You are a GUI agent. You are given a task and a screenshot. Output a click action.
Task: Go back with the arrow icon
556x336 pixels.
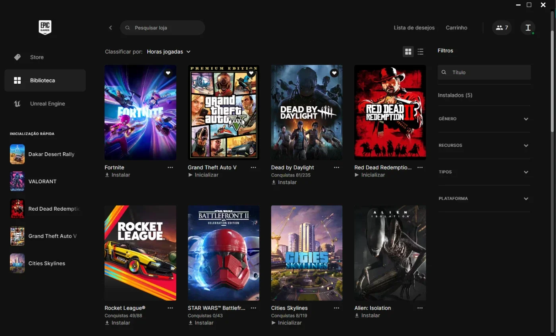click(x=110, y=28)
